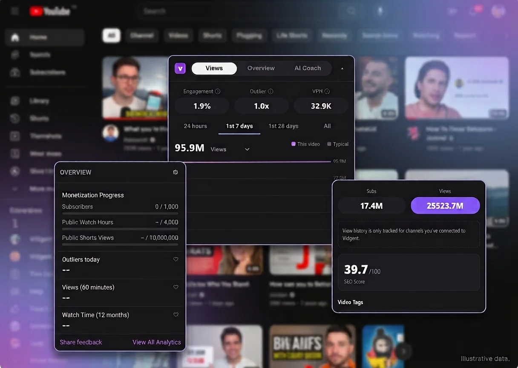
Task: Click the Monetization Progress heading
Action: click(93, 195)
